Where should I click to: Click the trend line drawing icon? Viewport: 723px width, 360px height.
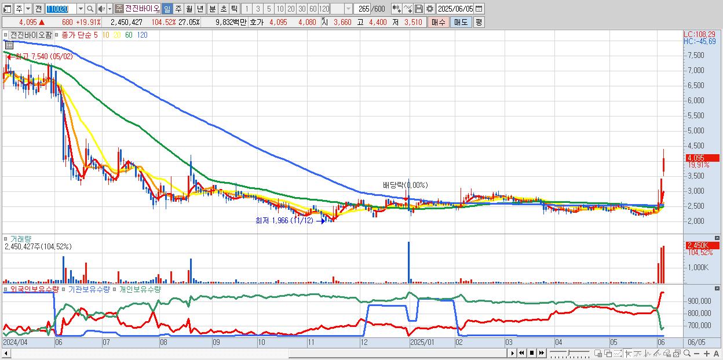[x=638, y=354]
